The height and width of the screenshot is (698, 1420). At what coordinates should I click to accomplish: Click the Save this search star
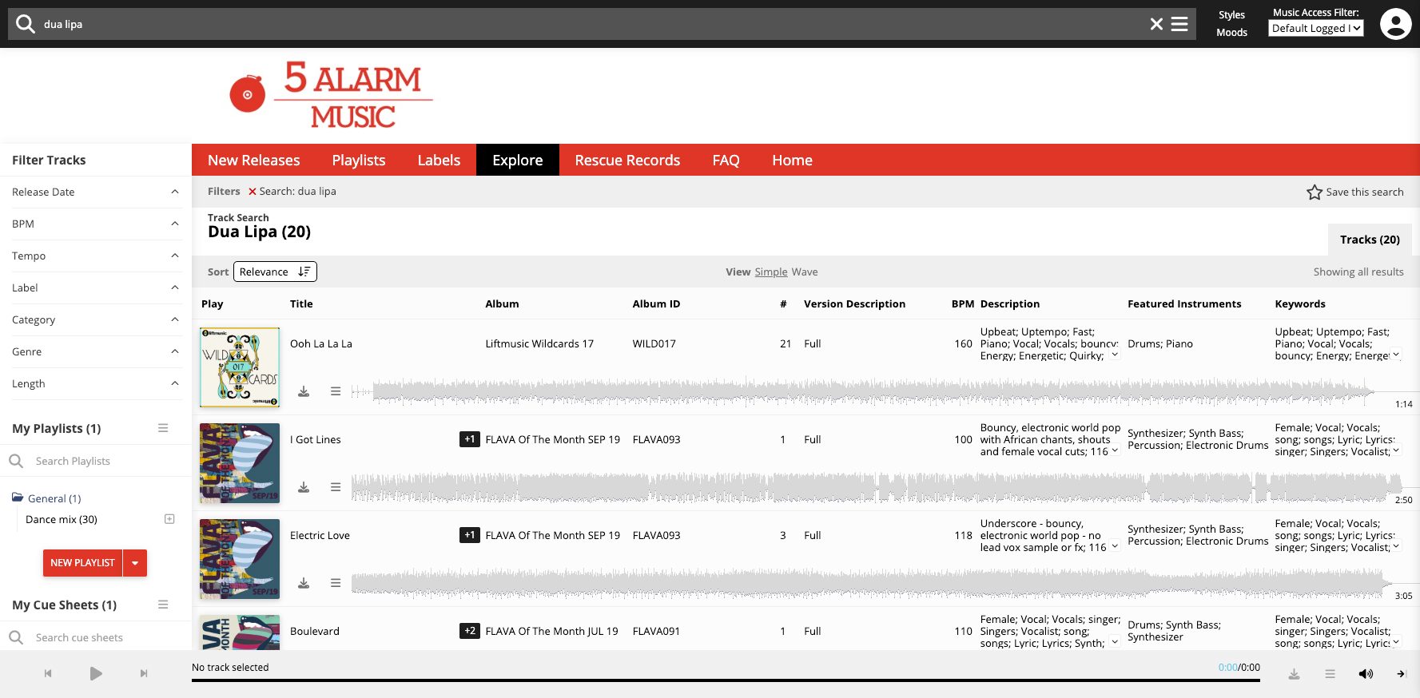1315,192
